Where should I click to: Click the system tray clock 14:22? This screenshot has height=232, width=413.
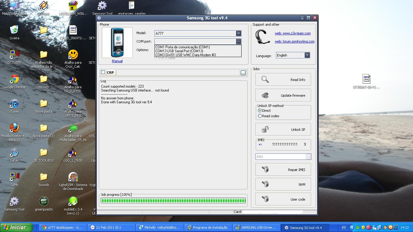click(x=405, y=227)
